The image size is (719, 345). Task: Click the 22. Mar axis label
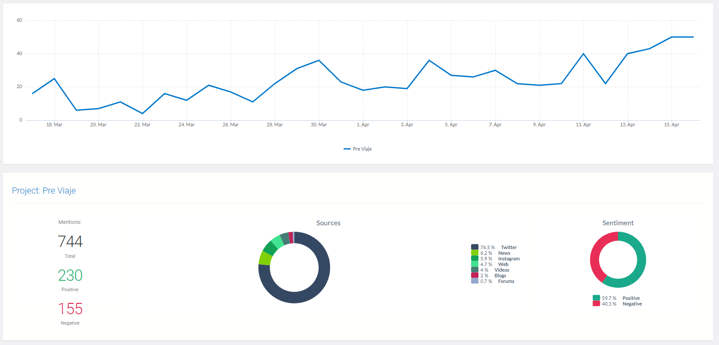tap(142, 125)
